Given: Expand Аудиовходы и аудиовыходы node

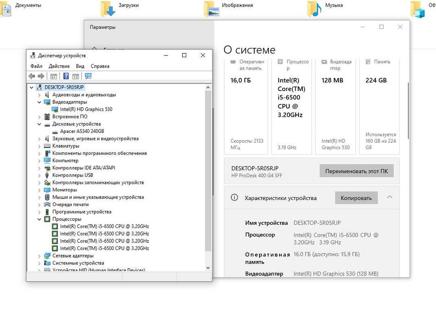Looking at the screenshot, I should click(x=39, y=95).
